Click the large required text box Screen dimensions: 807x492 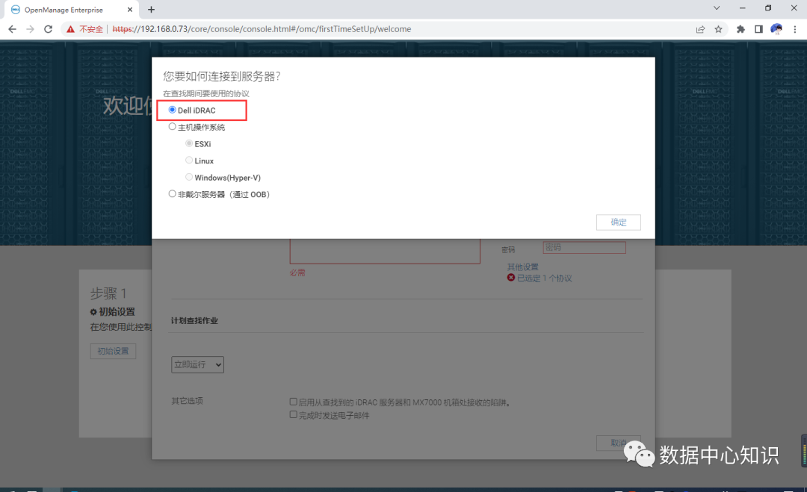click(385, 251)
